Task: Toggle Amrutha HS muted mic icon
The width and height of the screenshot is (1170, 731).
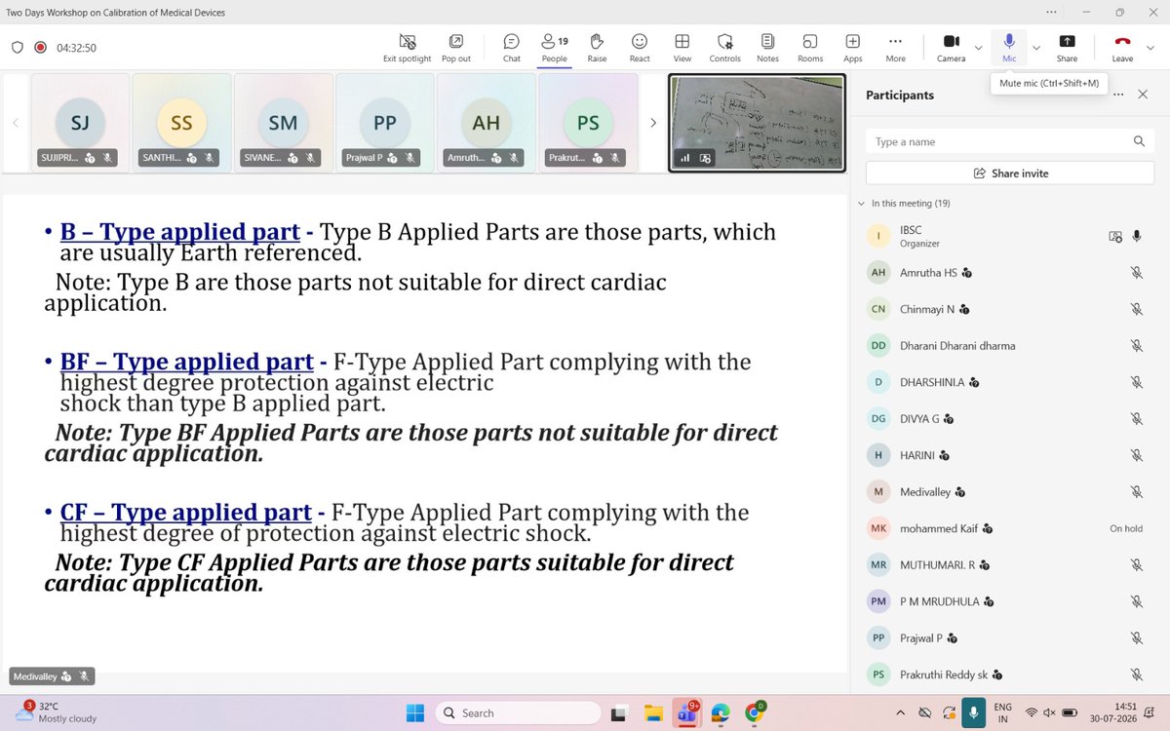Action: 1137,273
